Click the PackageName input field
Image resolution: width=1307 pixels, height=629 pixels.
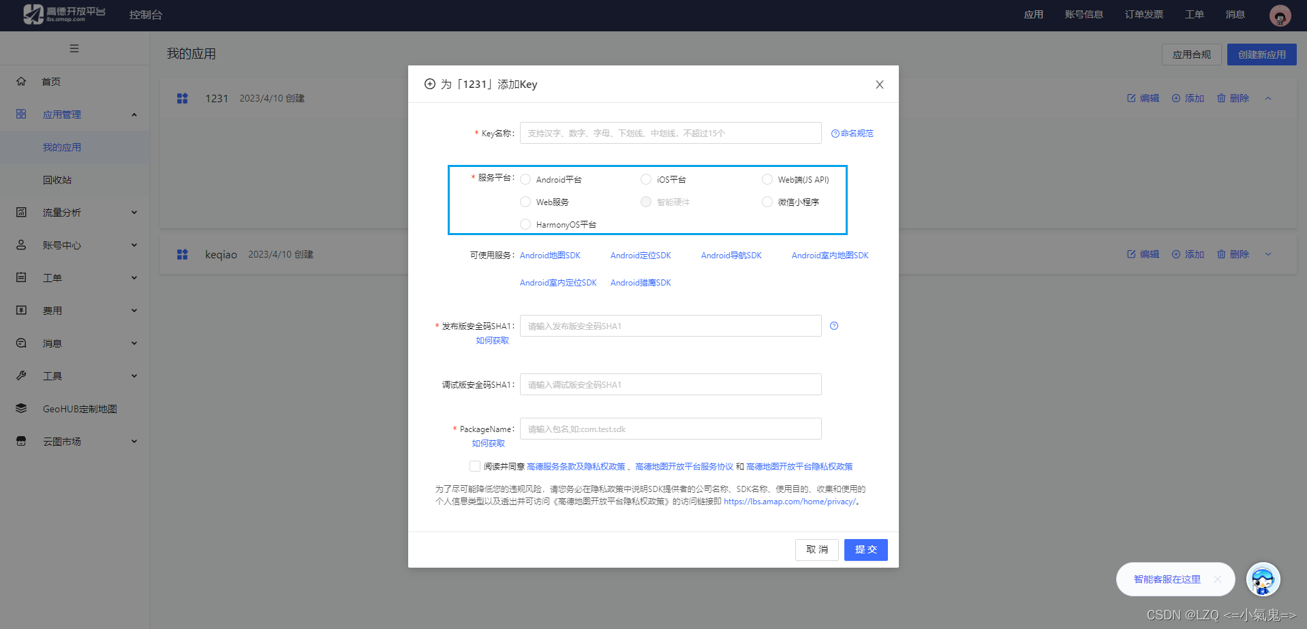click(671, 429)
